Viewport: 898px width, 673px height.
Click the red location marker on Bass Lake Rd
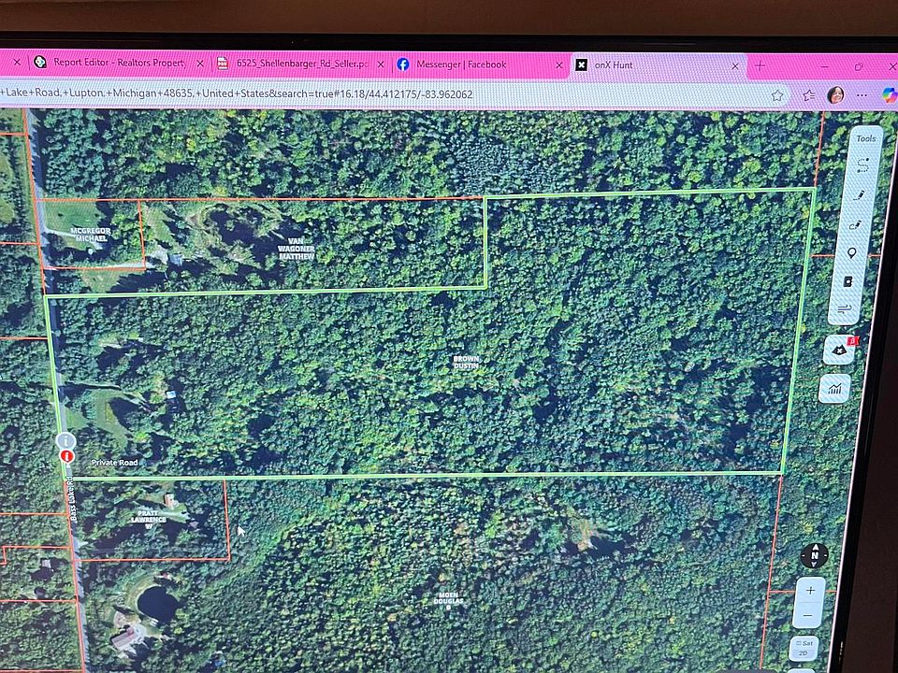pos(66,456)
